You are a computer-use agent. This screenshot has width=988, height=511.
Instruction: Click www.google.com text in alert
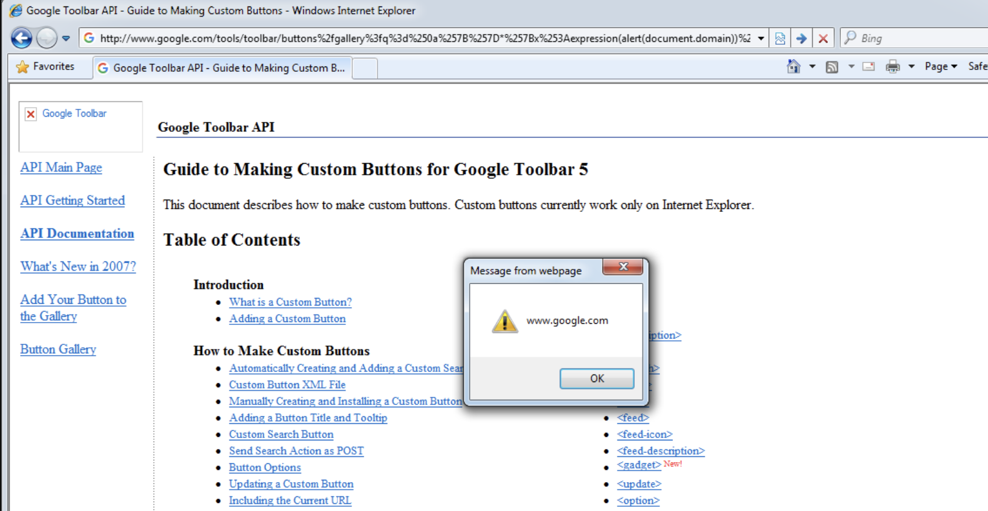click(567, 320)
